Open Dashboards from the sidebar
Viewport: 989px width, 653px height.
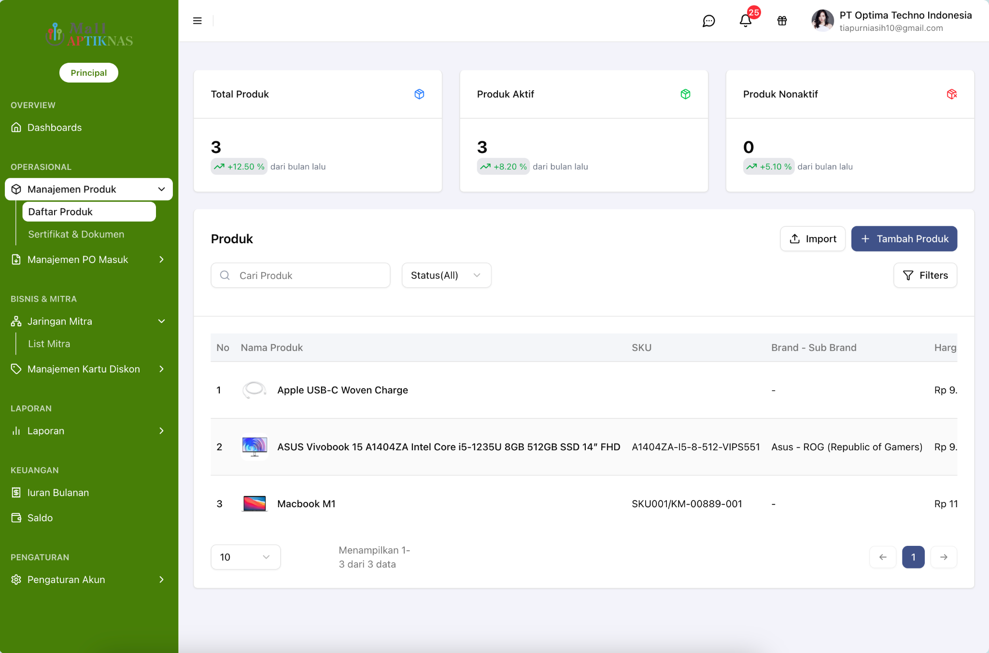click(x=89, y=127)
